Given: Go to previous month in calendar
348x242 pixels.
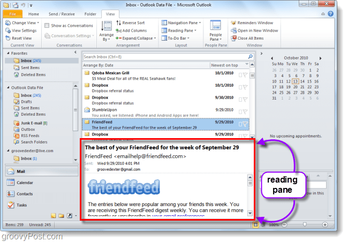Looking at the screenshot, I should click(272, 58).
